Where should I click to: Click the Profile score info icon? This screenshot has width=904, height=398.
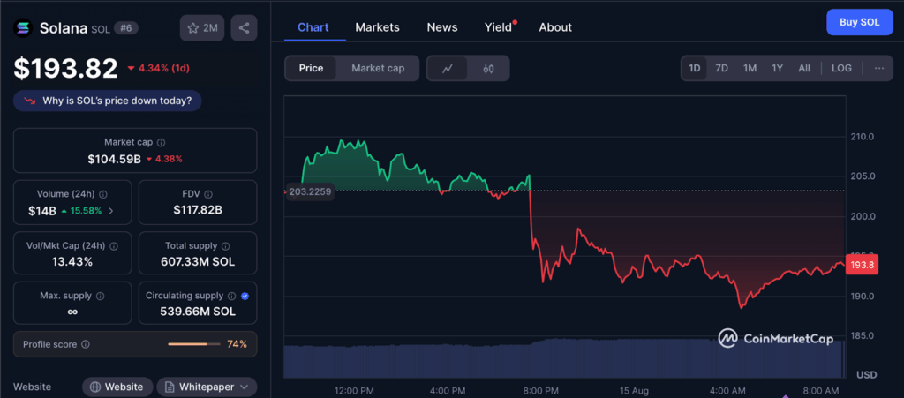pyautogui.click(x=86, y=344)
